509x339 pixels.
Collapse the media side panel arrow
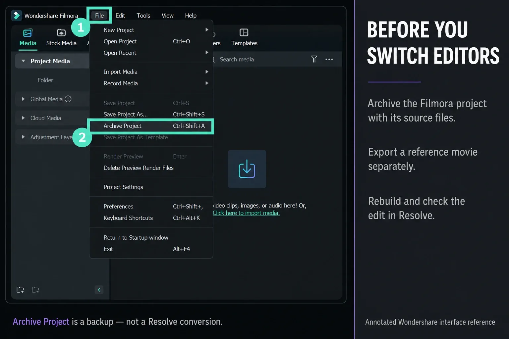pos(99,290)
